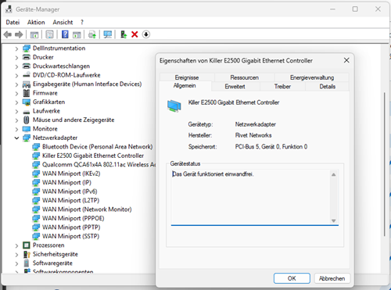391x290 pixels.
Task: Select Killer E2500 Gigabit Ethernet Controller in the tree
Action: pyautogui.click(x=93, y=156)
